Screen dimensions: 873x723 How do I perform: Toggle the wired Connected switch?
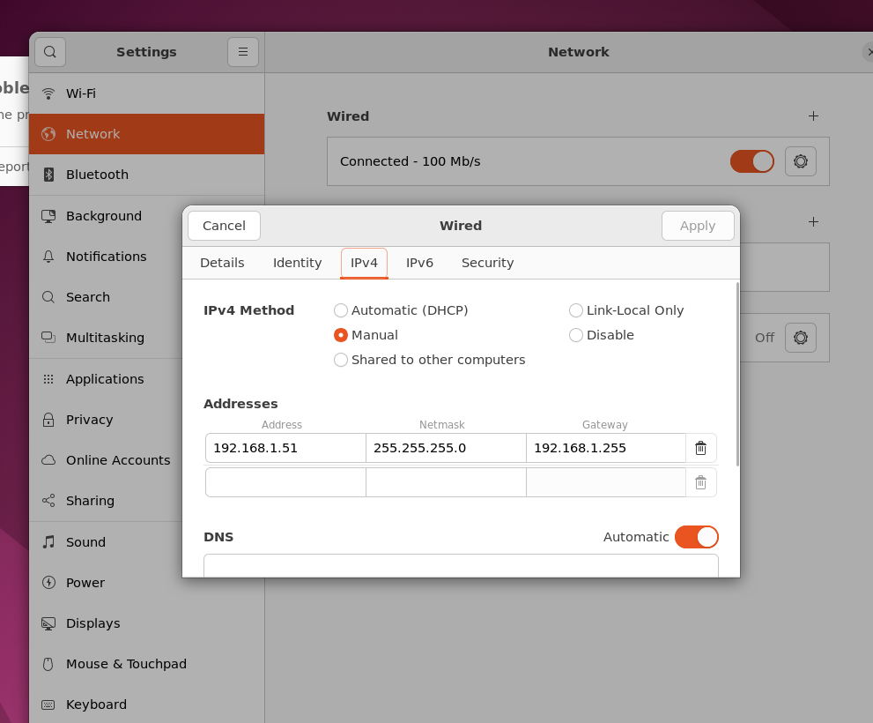(752, 161)
